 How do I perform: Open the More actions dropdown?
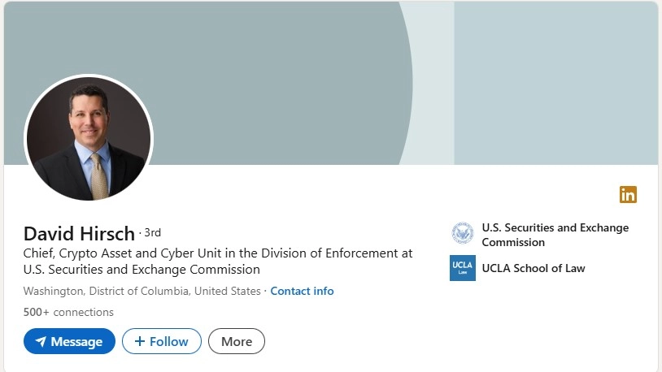237,341
